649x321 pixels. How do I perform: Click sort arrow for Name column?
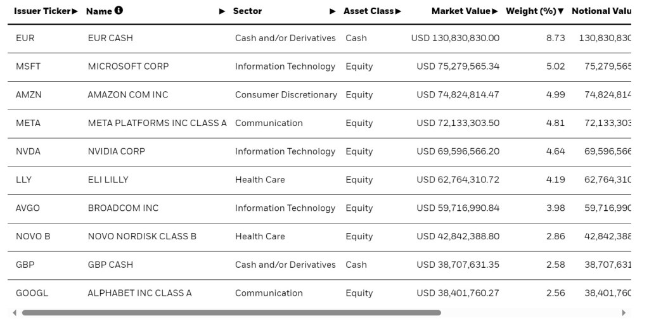(222, 11)
